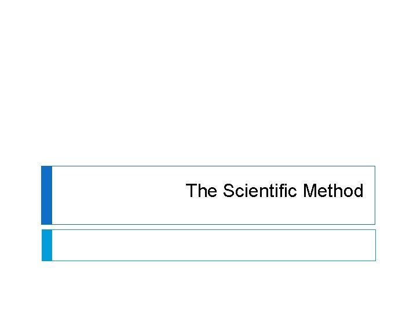Image resolution: width=417 pixels, height=312 pixels.
Task: Click the center of the empty subtitle box
Action: pos(213,245)
